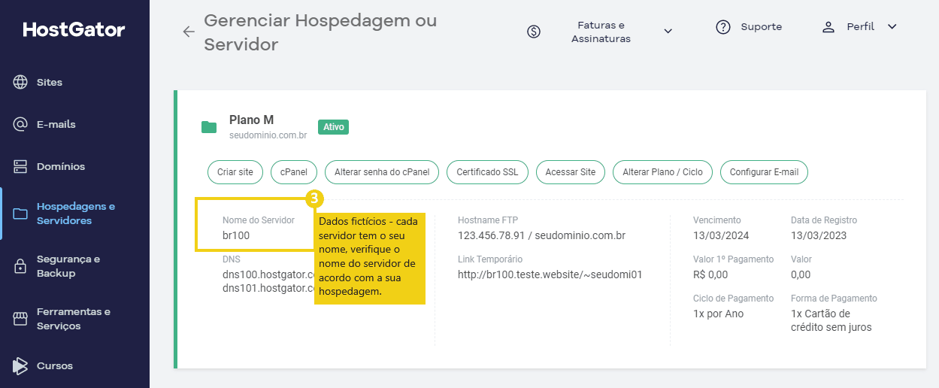The image size is (939, 388).
Task: Open the Perfil menu
Action: pos(860,27)
